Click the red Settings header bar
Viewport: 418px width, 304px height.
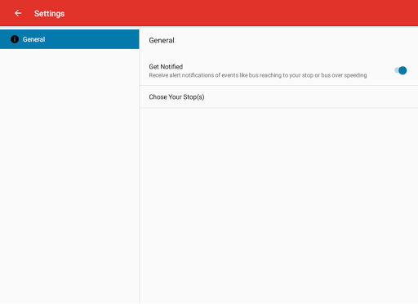[209, 13]
